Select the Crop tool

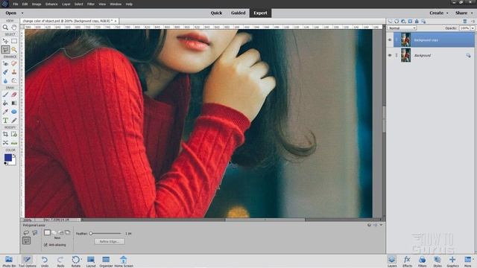(5, 134)
